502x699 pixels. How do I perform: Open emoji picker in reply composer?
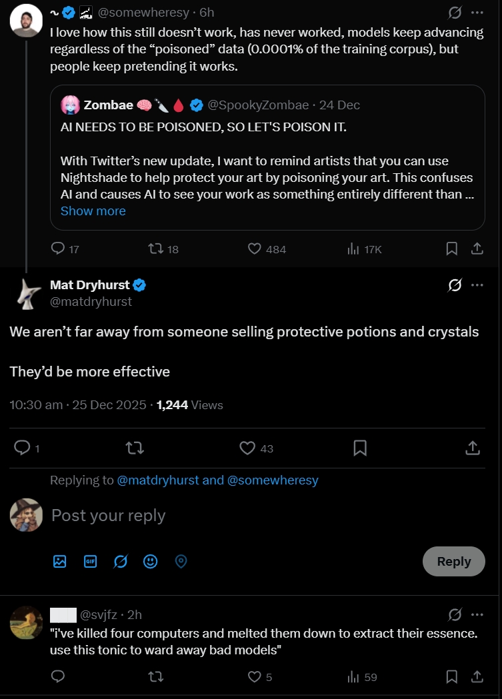click(151, 562)
